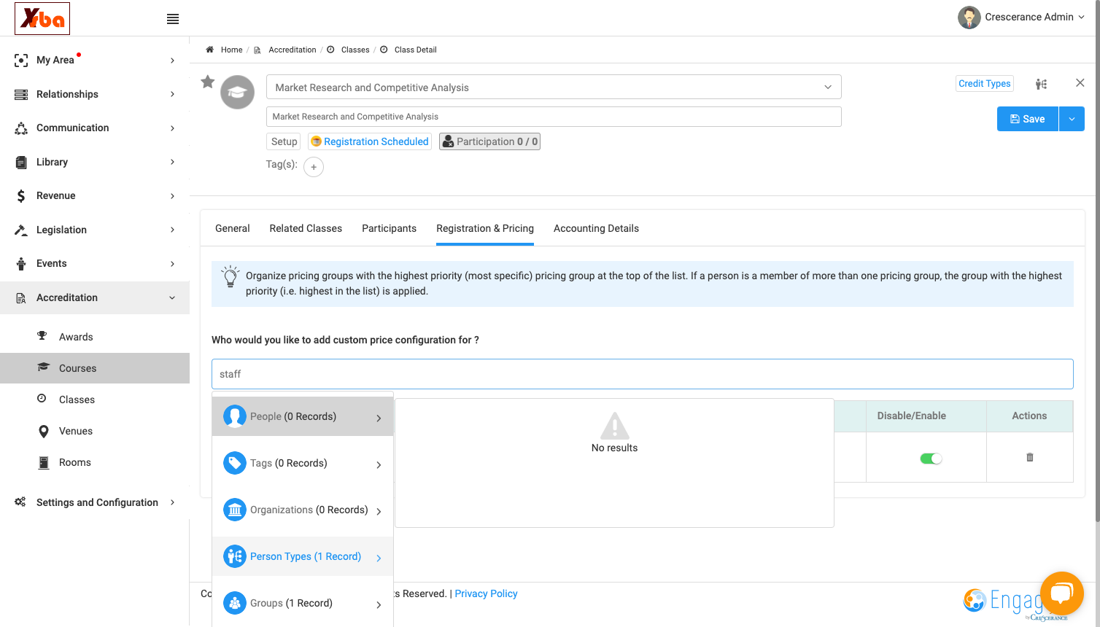The width and height of the screenshot is (1100, 627).
Task: Click the Home breadcrumb icon
Action: [x=209, y=50]
